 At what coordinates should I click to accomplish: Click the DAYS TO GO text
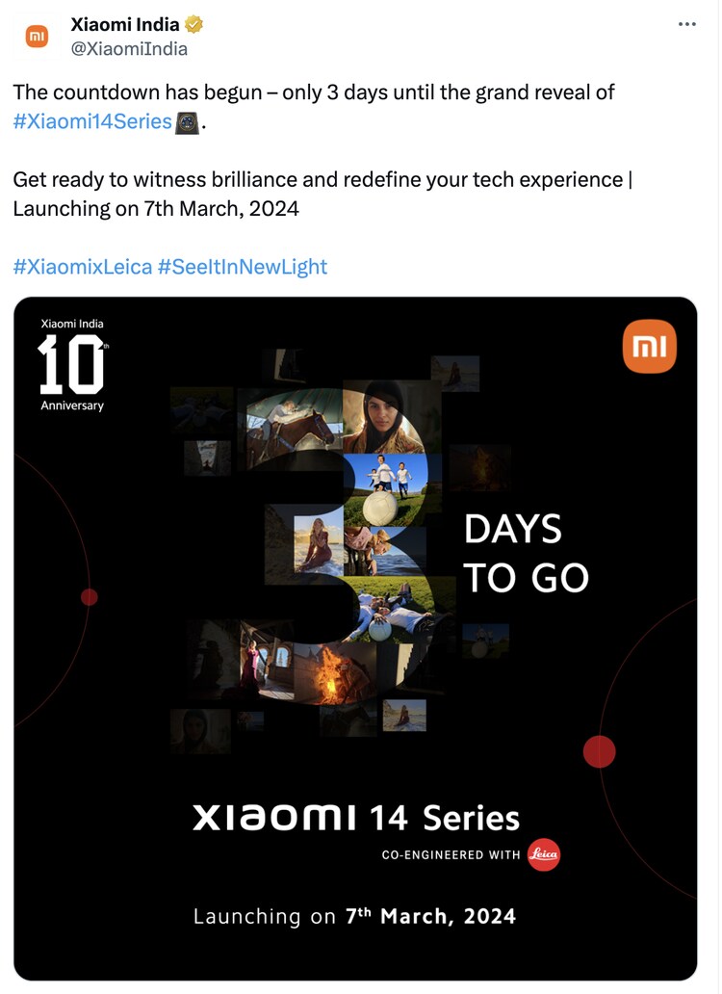[526, 554]
